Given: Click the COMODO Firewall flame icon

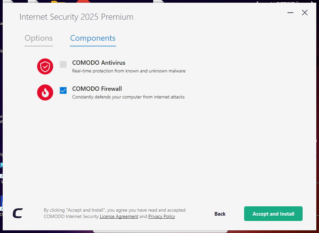Looking at the screenshot, I should [45, 92].
